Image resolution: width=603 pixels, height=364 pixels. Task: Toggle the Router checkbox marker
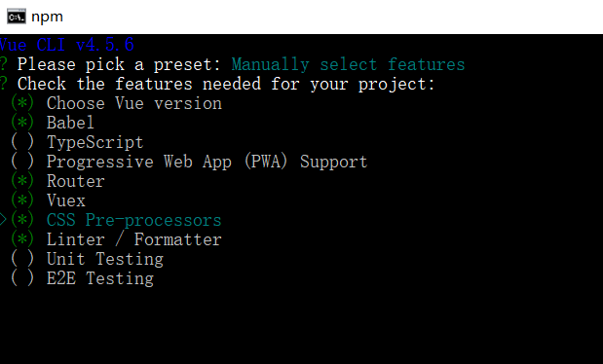click(22, 181)
